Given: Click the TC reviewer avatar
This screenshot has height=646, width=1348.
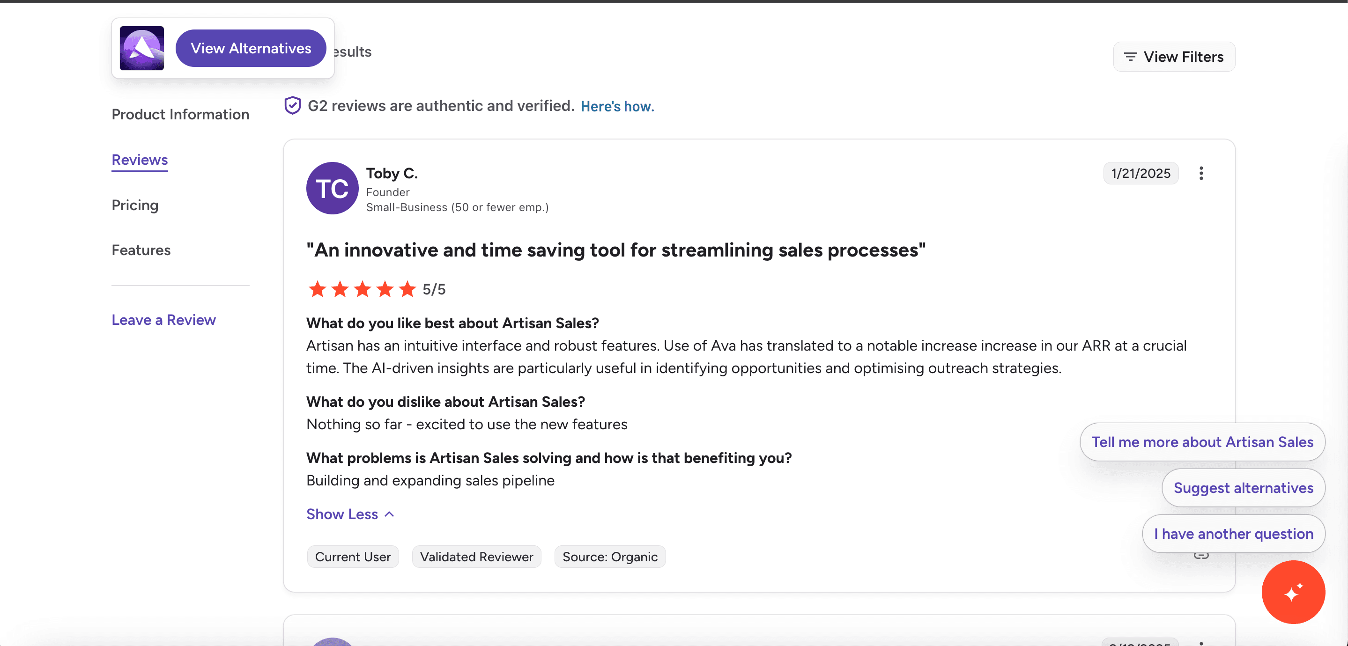Looking at the screenshot, I should click(x=332, y=188).
